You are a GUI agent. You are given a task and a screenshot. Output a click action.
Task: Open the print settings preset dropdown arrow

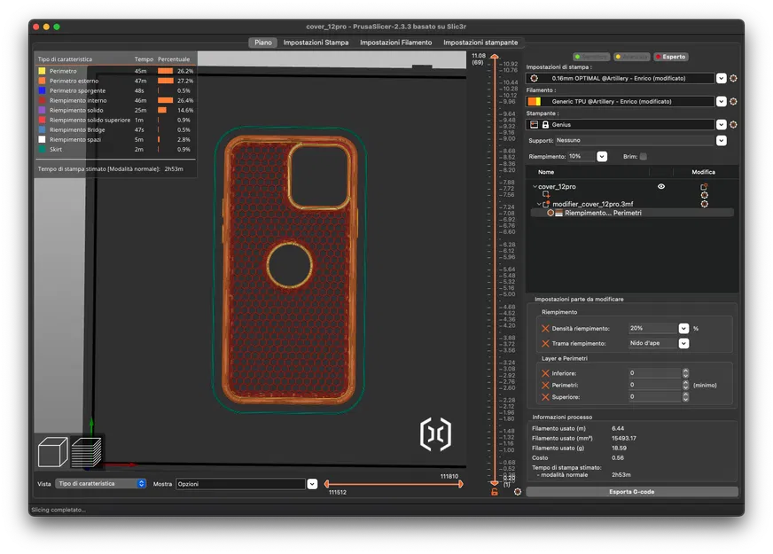click(x=722, y=78)
